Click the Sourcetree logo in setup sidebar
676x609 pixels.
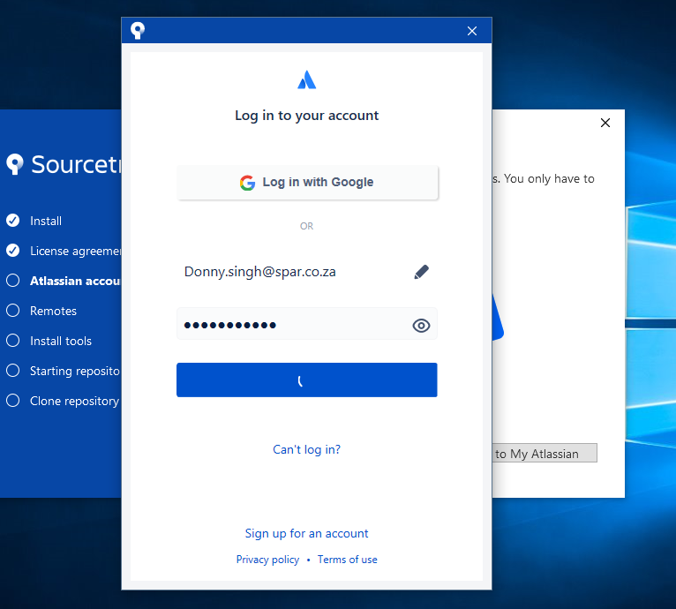[x=15, y=164]
